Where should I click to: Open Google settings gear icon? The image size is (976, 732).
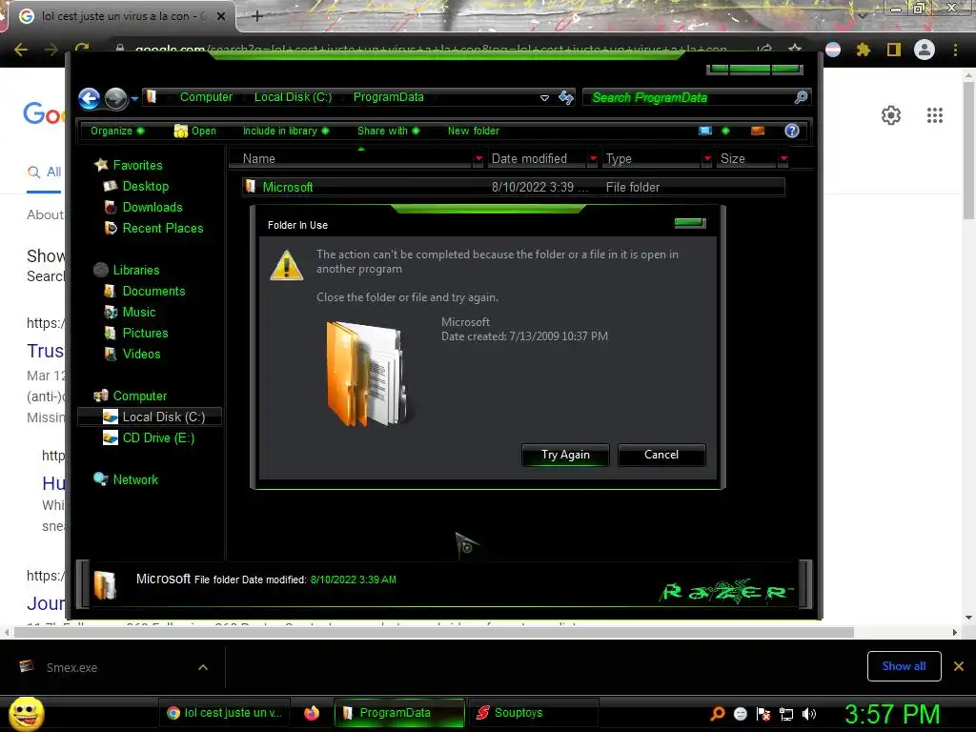pos(891,115)
